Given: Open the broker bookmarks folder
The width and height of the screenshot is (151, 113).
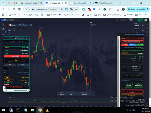Looking at the screenshot, I should pyautogui.click(x=128, y=15).
